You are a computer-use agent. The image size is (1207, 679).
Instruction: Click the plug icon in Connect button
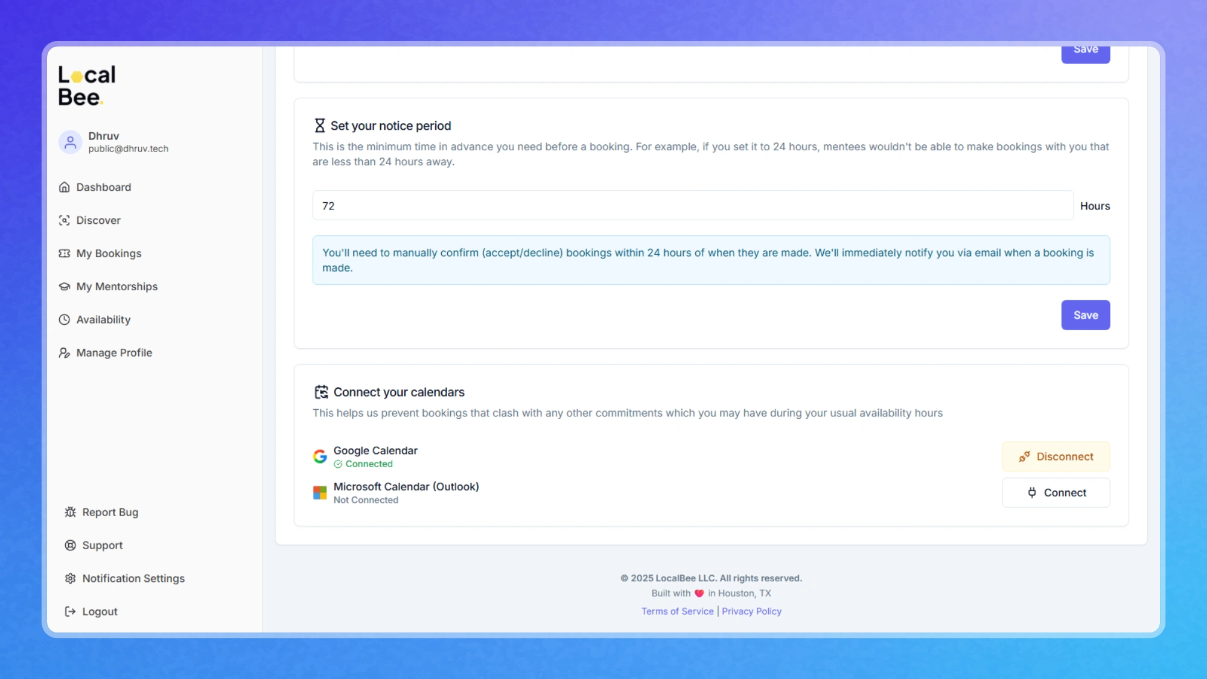tap(1032, 493)
